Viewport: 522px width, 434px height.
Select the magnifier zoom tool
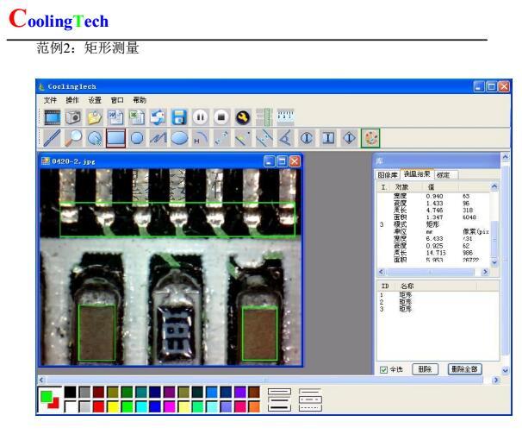pos(73,138)
